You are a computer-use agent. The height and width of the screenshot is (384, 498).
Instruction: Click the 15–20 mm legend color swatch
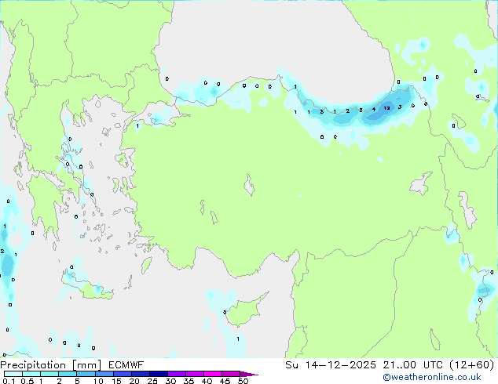tap(123, 374)
